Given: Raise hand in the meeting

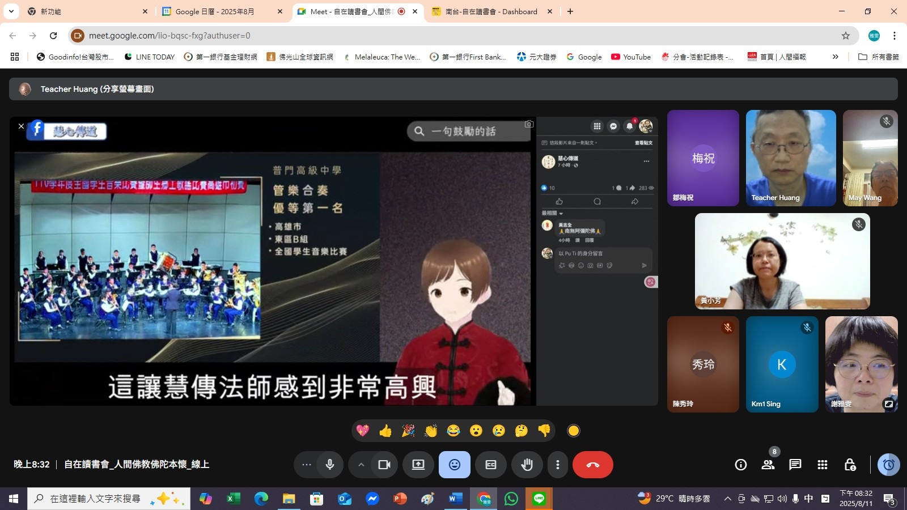Looking at the screenshot, I should 527,465.
